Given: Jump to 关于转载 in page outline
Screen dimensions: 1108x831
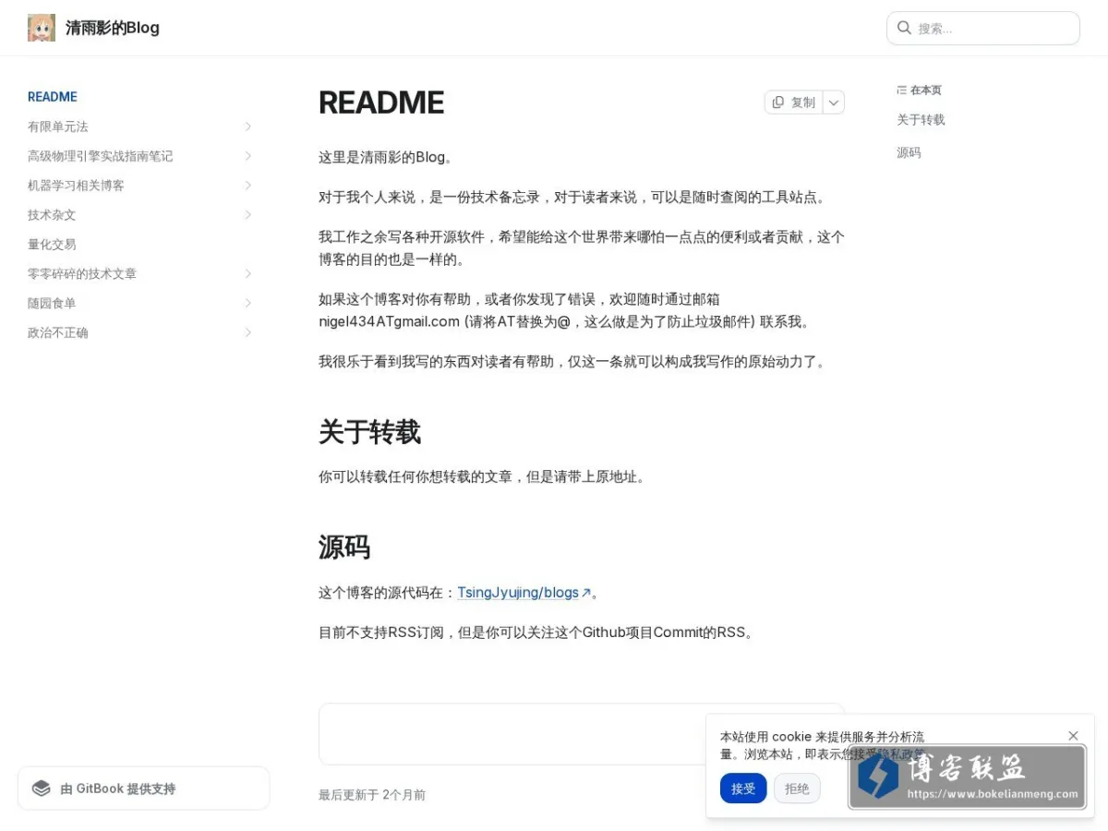Looking at the screenshot, I should pyautogui.click(x=921, y=120).
